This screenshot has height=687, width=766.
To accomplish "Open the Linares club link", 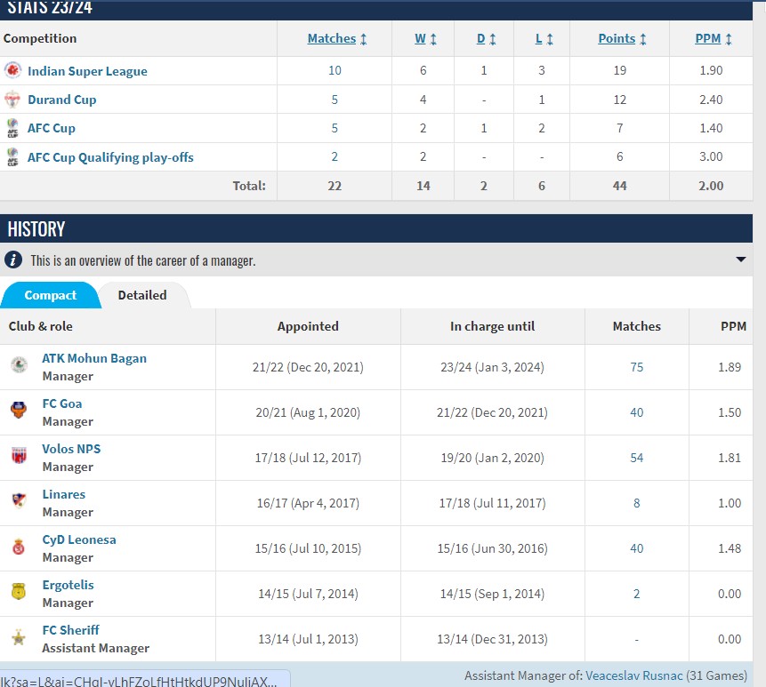I will coord(63,494).
